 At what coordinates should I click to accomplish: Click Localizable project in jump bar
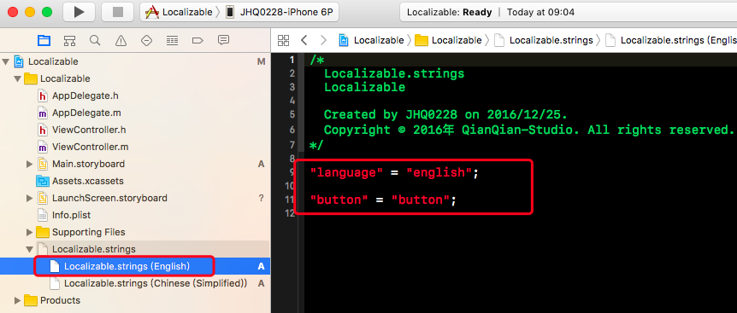click(x=371, y=40)
